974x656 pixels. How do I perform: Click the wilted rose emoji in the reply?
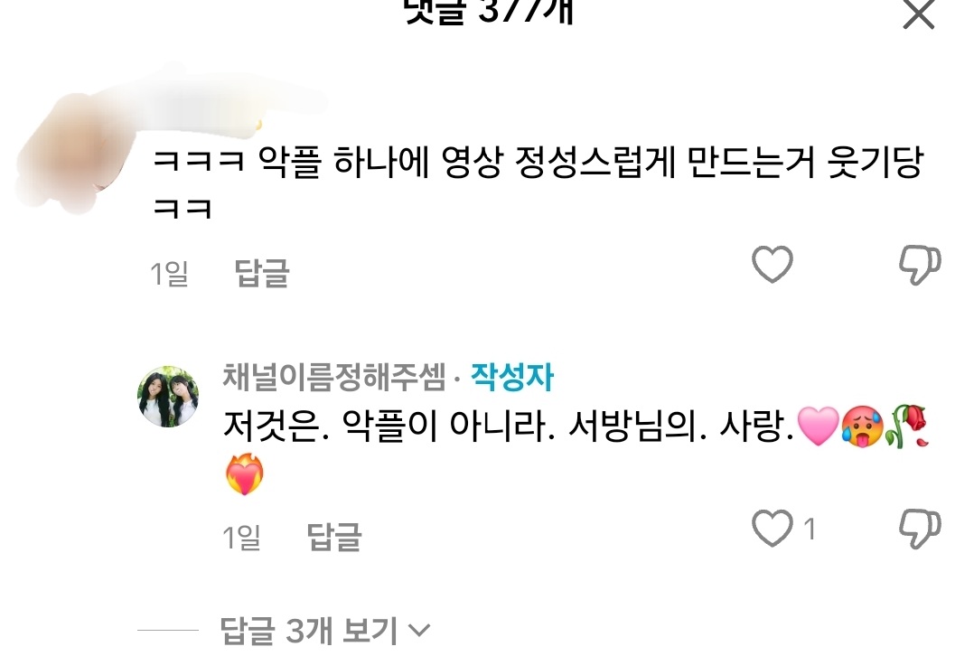(x=906, y=425)
